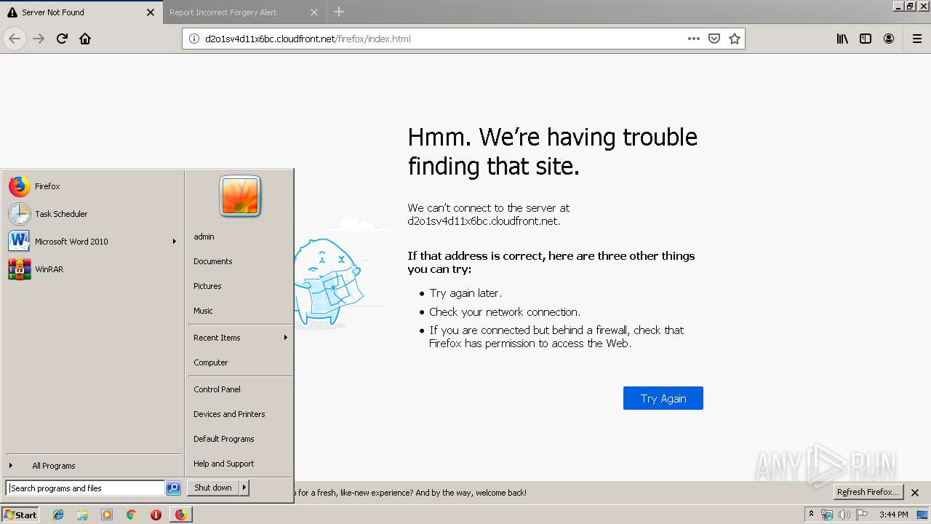Show hidden tray icons arrow

812,515
